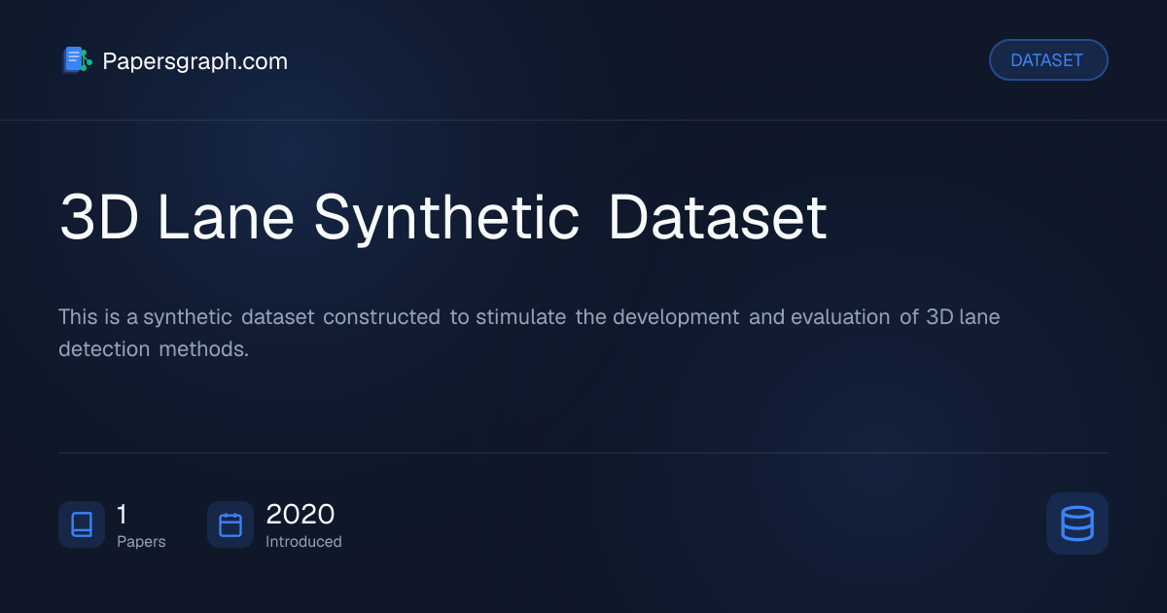Select the year 2020 value
Image resolution: width=1167 pixels, height=613 pixels.
click(x=301, y=514)
